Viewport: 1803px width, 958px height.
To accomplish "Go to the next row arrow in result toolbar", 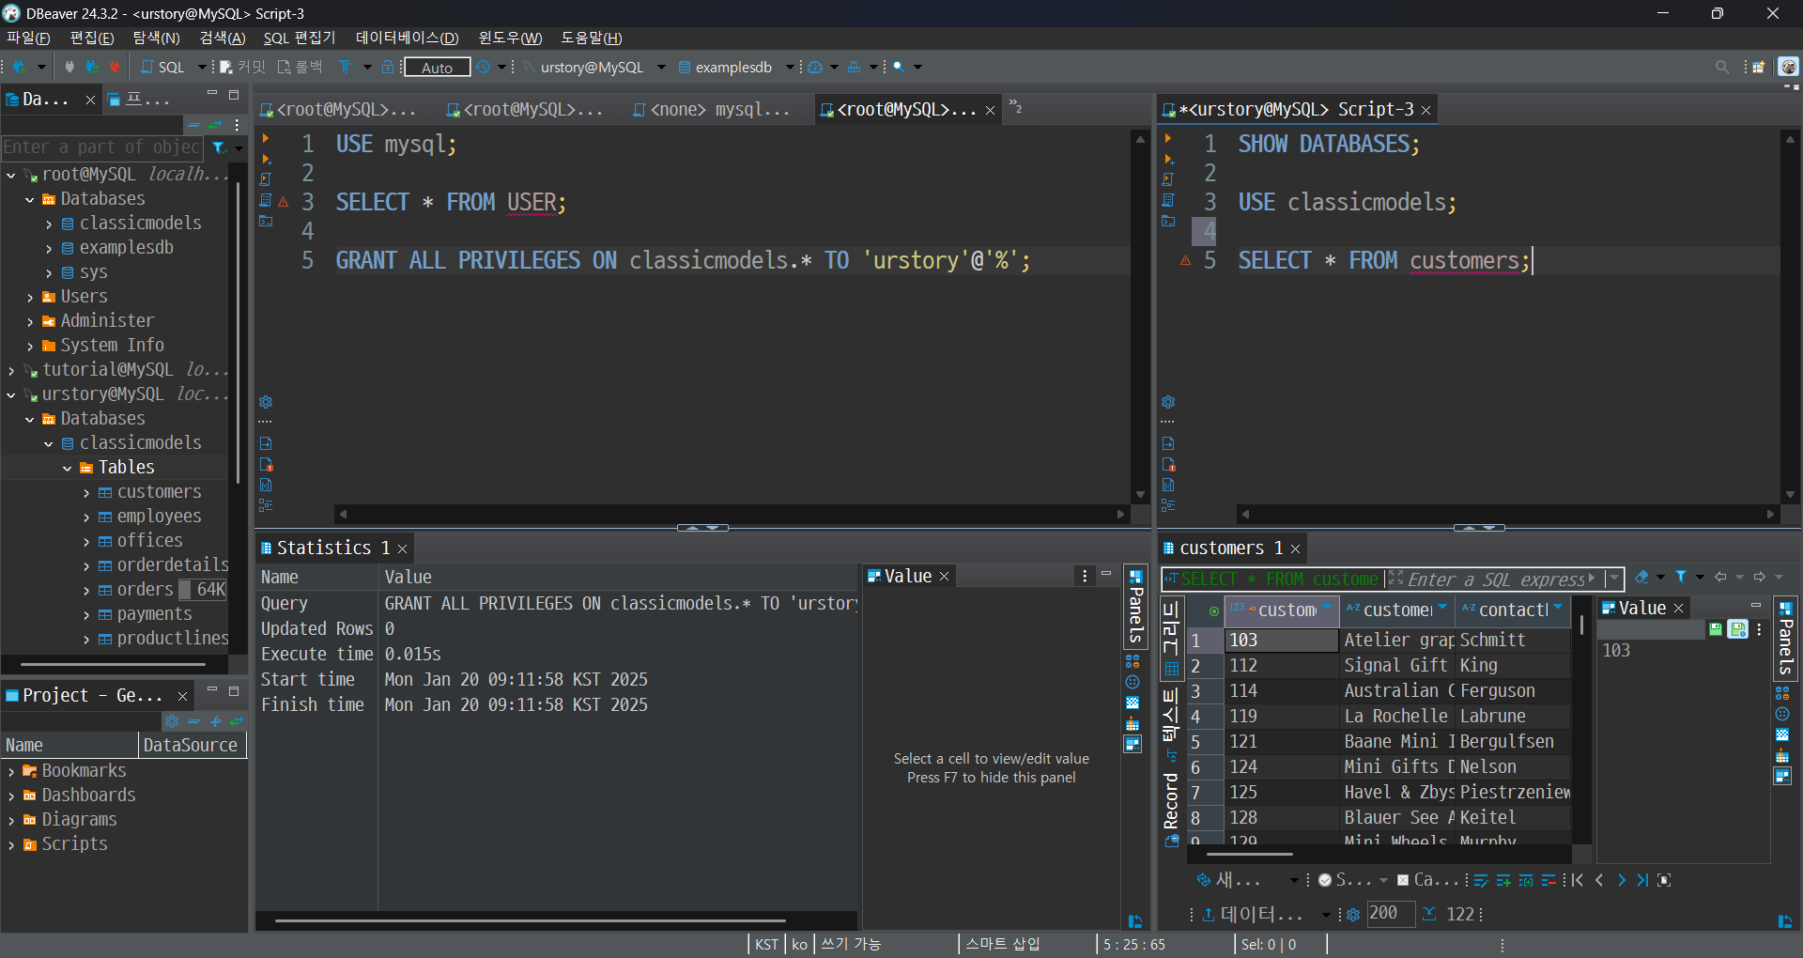I will point(1621,880).
